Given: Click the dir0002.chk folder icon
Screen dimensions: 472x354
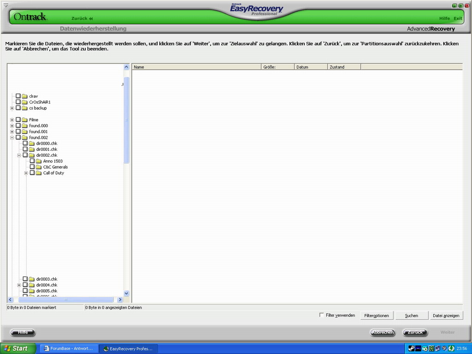Looking at the screenshot, I should 32,155.
